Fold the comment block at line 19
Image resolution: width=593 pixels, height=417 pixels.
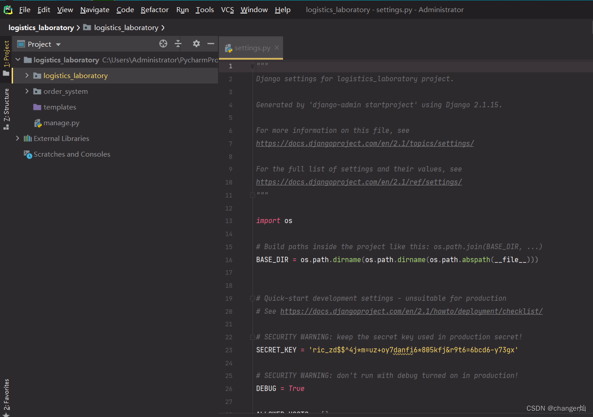click(253, 298)
